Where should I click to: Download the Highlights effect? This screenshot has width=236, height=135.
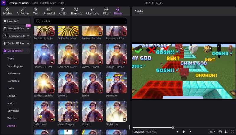124,119
